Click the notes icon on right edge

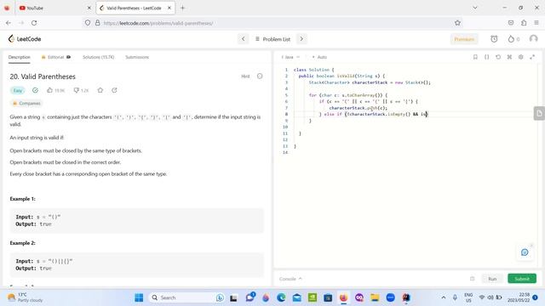coord(539,113)
